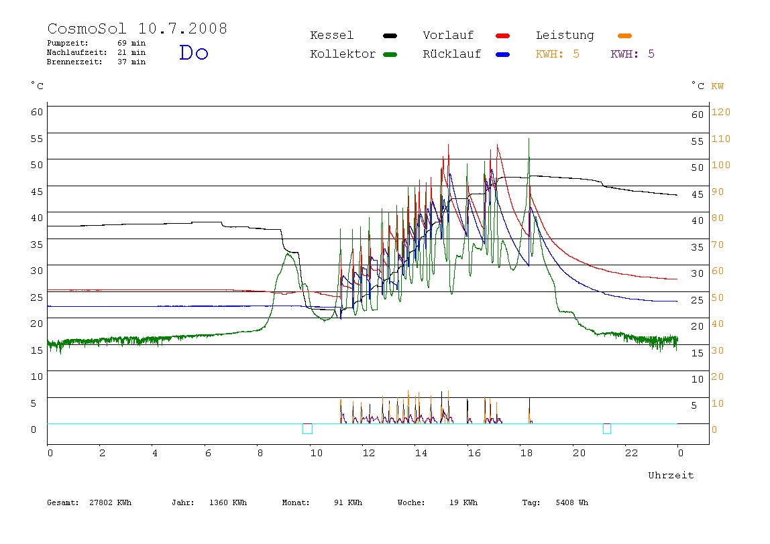Click the hour 22 tick label on time axis

coord(632,453)
